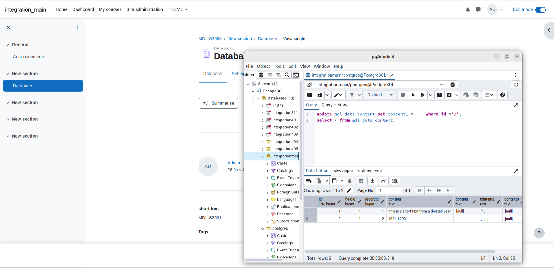Close the Moodle course index drawer
The height and width of the screenshot is (268, 554).
[x=8, y=27]
